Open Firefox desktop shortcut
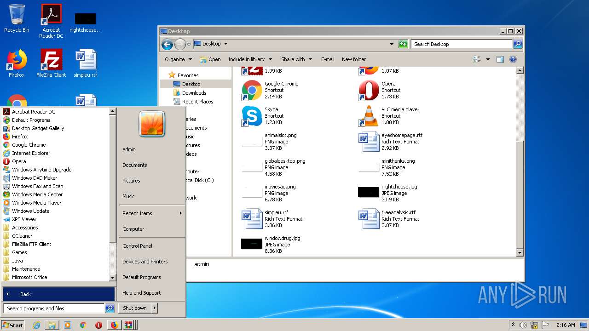The height and width of the screenshot is (331, 589). (17, 63)
